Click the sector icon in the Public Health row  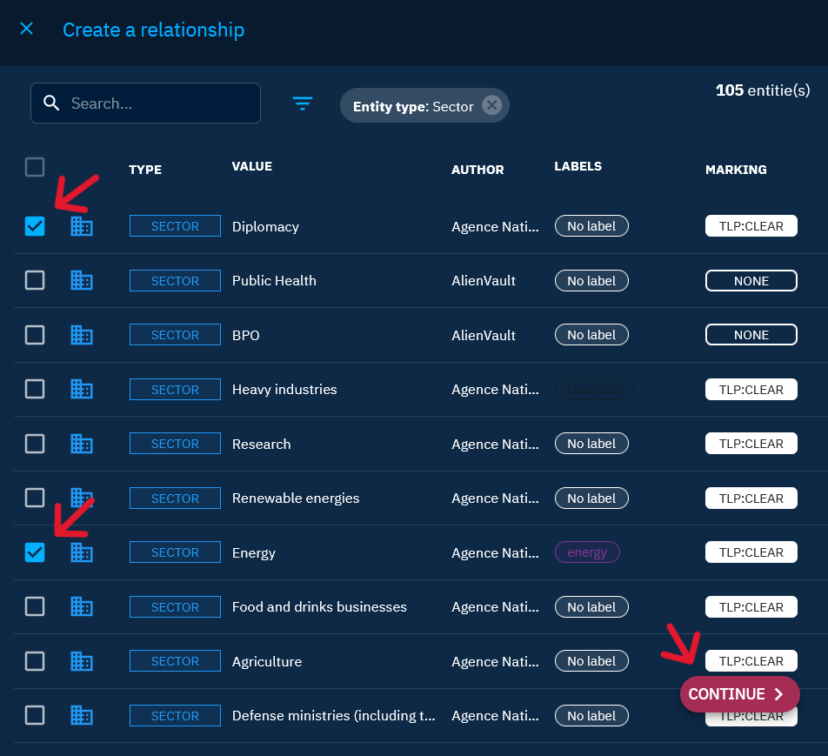tap(82, 280)
